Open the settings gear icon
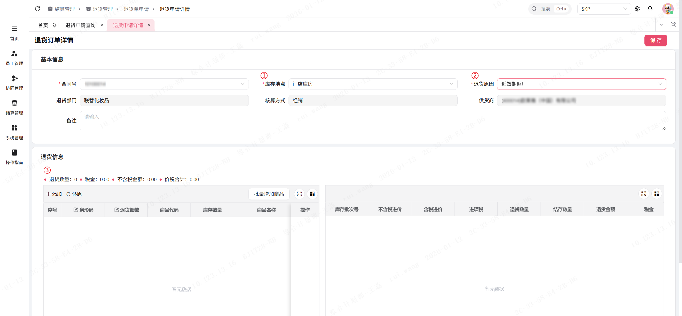Image resolution: width=682 pixels, height=316 pixels. coord(637,9)
